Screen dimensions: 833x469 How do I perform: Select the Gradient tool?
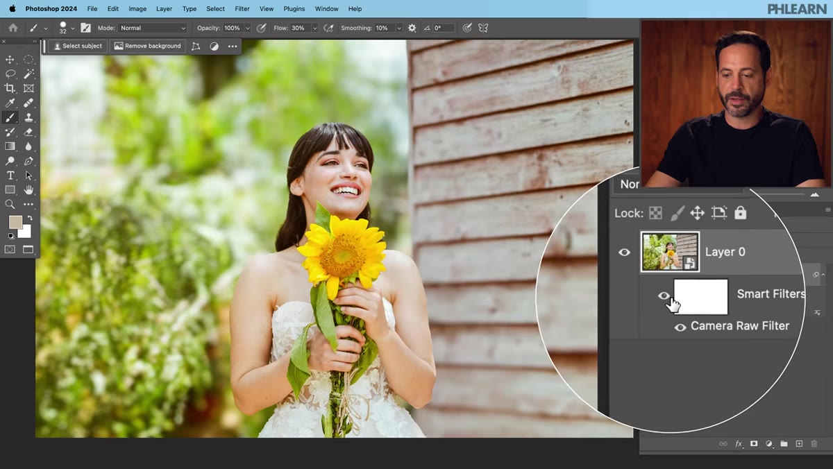tap(10, 146)
